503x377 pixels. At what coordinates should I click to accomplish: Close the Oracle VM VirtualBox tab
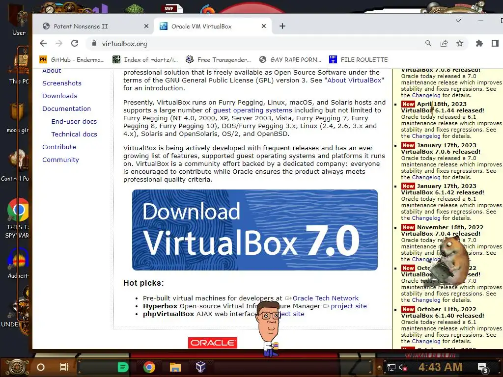coord(264,27)
